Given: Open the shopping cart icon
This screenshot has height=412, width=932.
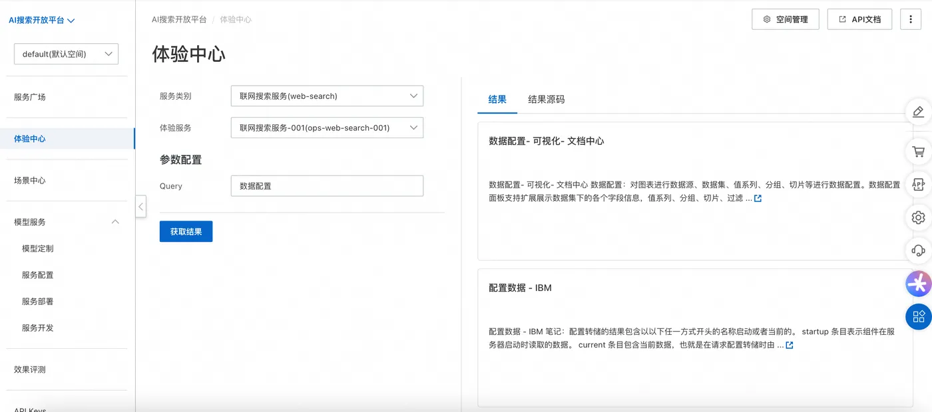Looking at the screenshot, I should (x=919, y=152).
